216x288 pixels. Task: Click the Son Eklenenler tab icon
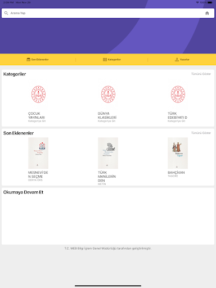(28, 60)
